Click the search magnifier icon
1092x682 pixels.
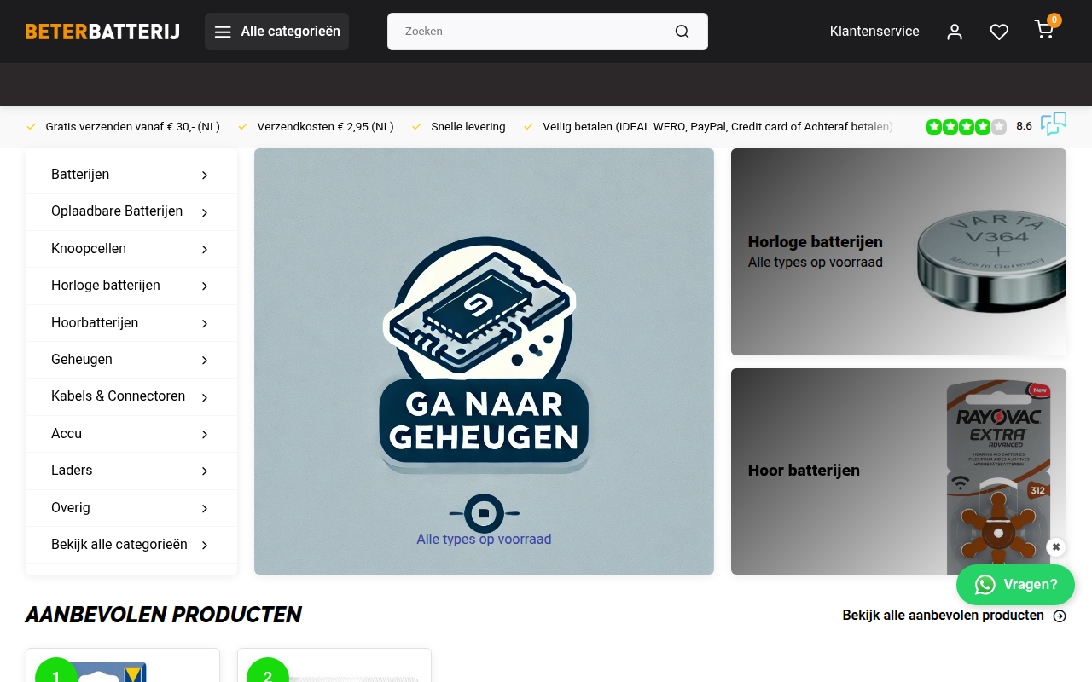click(682, 32)
